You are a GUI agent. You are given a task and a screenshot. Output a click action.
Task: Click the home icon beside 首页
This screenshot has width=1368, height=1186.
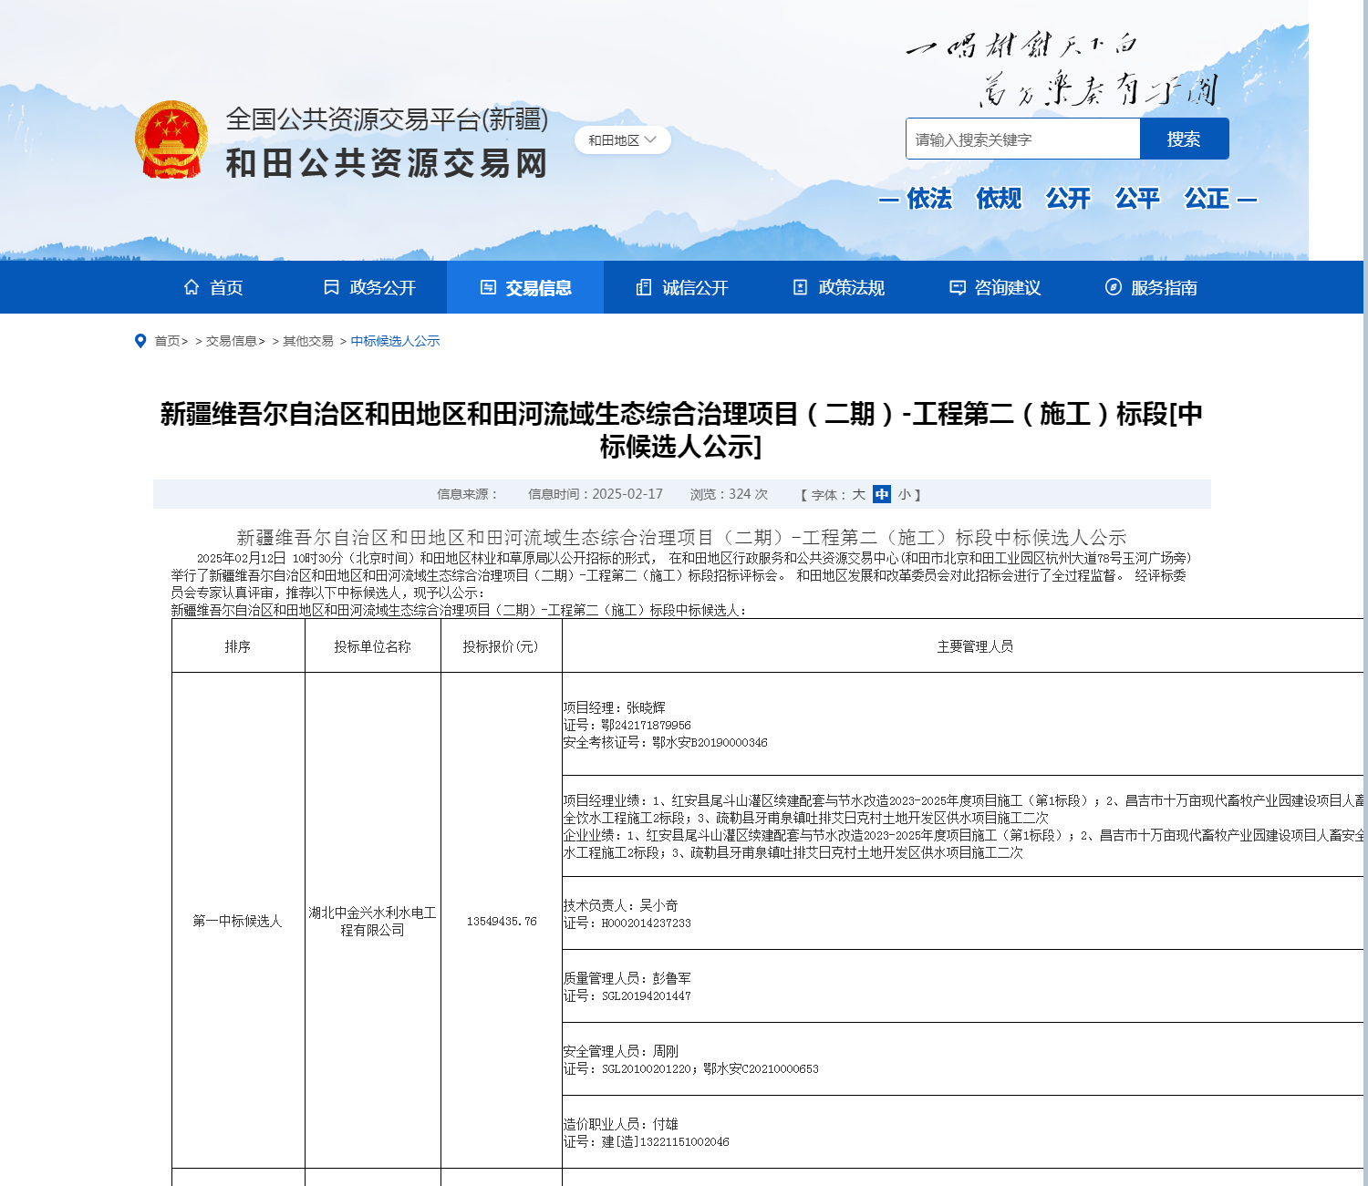coord(192,286)
